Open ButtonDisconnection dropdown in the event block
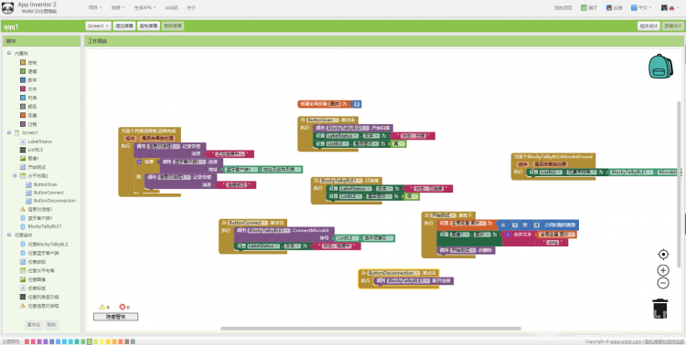The width and height of the screenshot is (686, 345). (393, 273)
